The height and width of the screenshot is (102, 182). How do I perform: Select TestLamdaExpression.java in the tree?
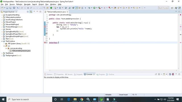(x=21, y=51)
